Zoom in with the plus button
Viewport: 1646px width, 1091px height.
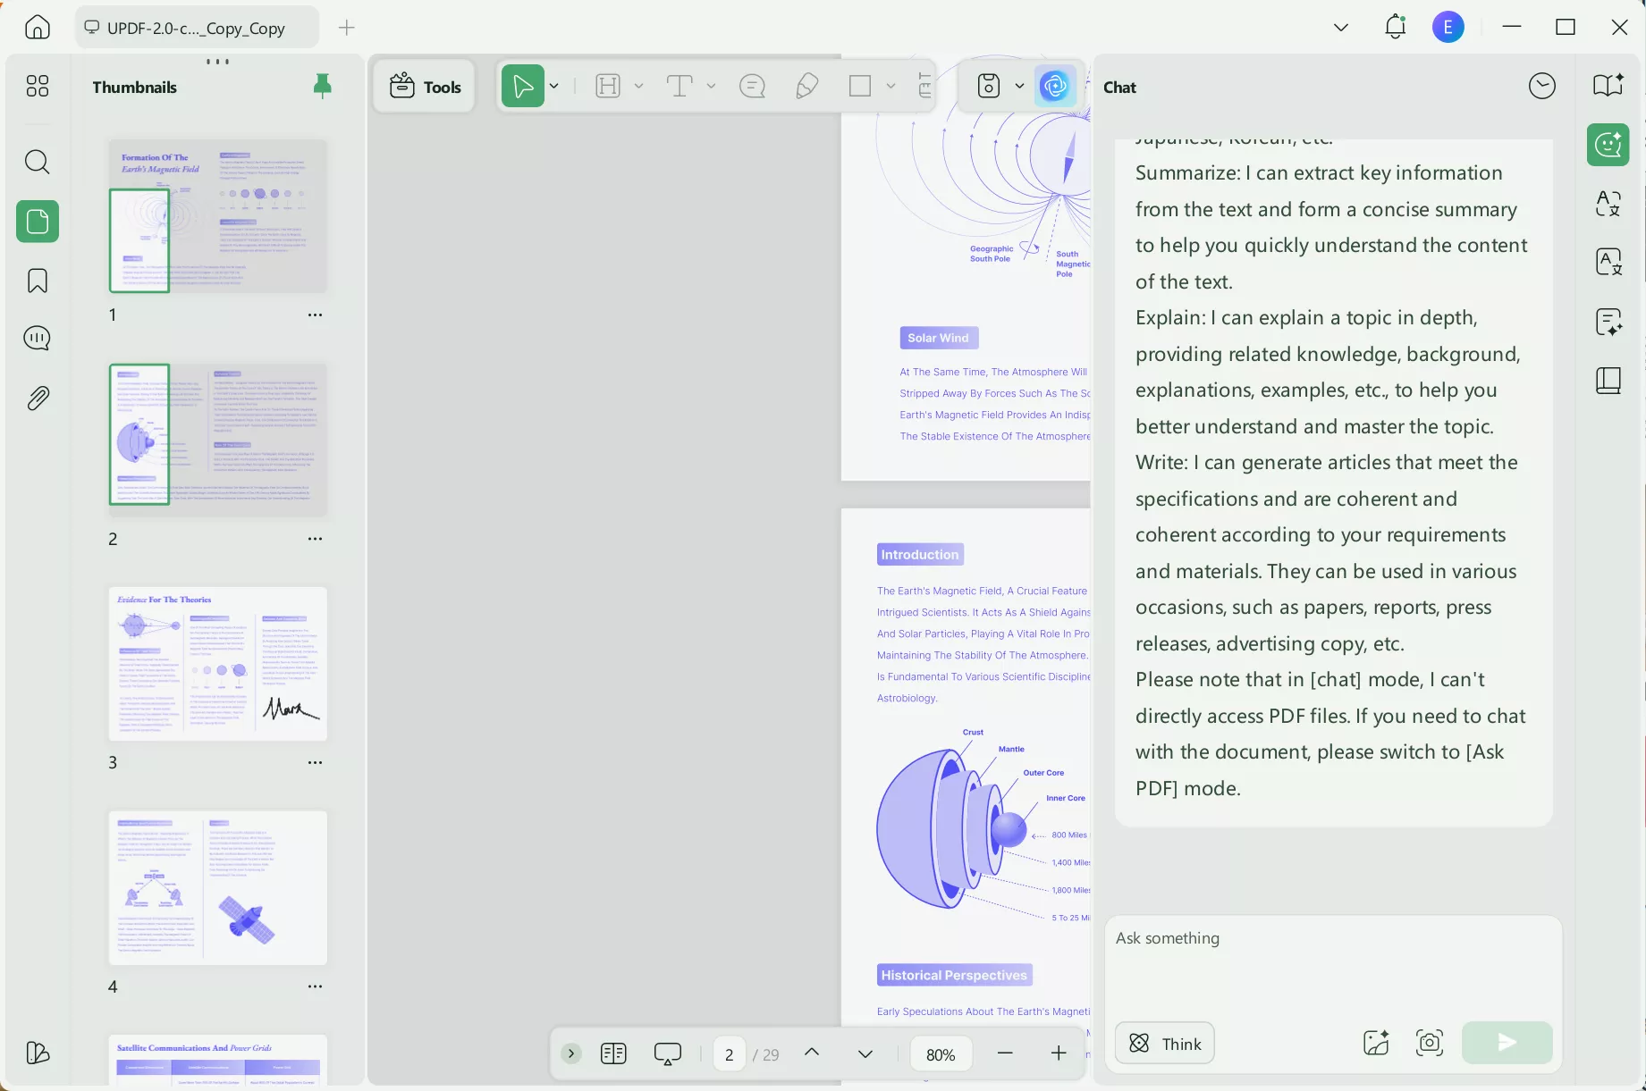click(x=1059, y=1053)
